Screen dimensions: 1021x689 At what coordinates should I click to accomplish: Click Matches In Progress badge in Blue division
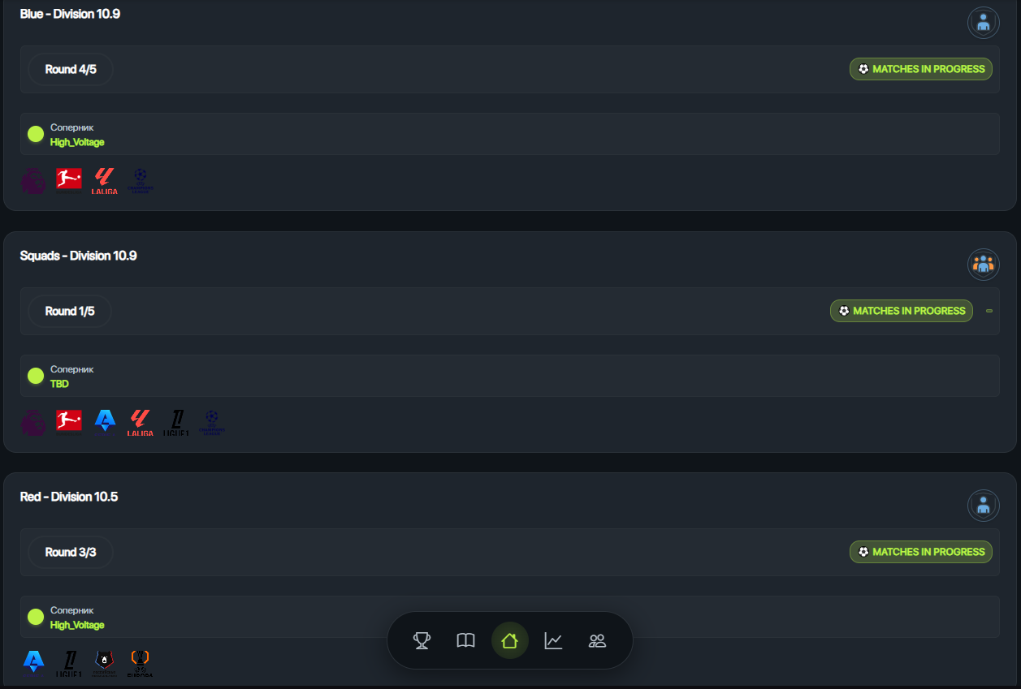(921, 69)
